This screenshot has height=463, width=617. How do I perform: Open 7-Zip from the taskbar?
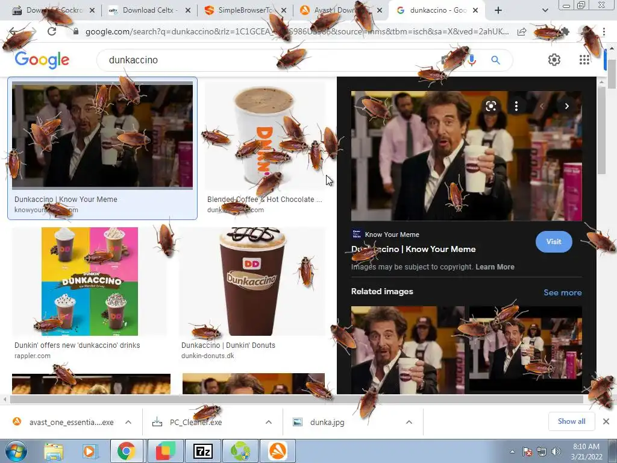point(203,451)
